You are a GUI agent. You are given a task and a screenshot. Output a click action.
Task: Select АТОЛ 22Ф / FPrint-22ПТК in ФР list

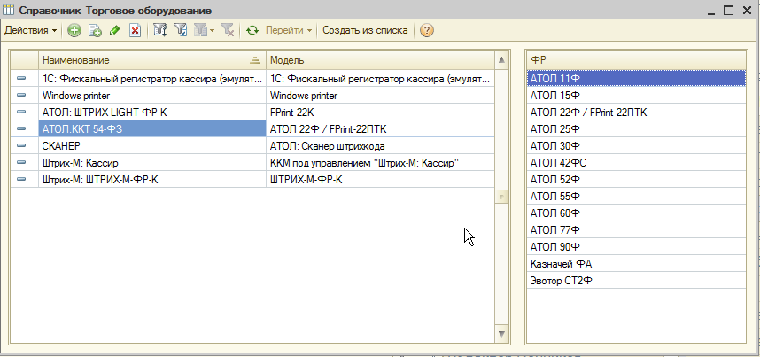pyautogui.click(x=636, y=113)
